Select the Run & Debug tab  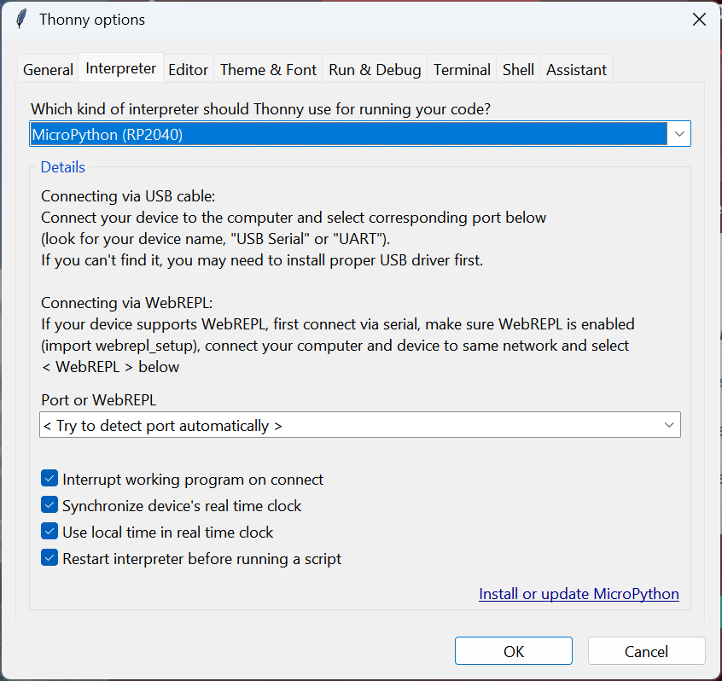coord(375,70)
